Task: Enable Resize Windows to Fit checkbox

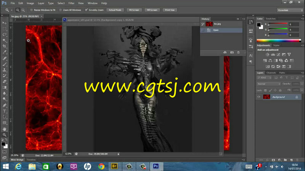Action: pyautogui.click(x=31, y=10)
